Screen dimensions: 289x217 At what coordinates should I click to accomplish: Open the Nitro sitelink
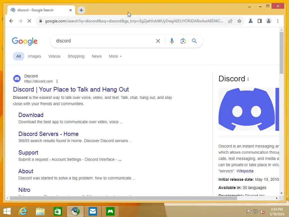click(x=24, y=190)
